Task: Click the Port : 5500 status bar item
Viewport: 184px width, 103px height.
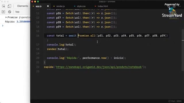Action: tap(175, 101)
